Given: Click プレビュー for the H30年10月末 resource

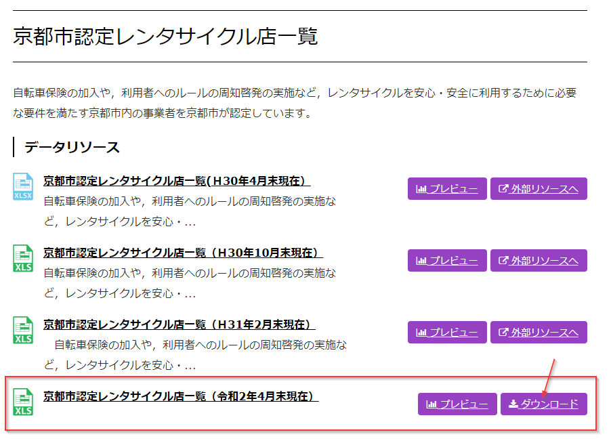Looking at the screenshot, I should click(x=447, y=261).
